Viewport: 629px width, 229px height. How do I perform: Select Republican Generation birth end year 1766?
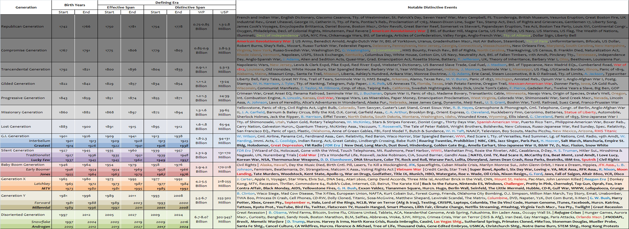pos(86,26)
